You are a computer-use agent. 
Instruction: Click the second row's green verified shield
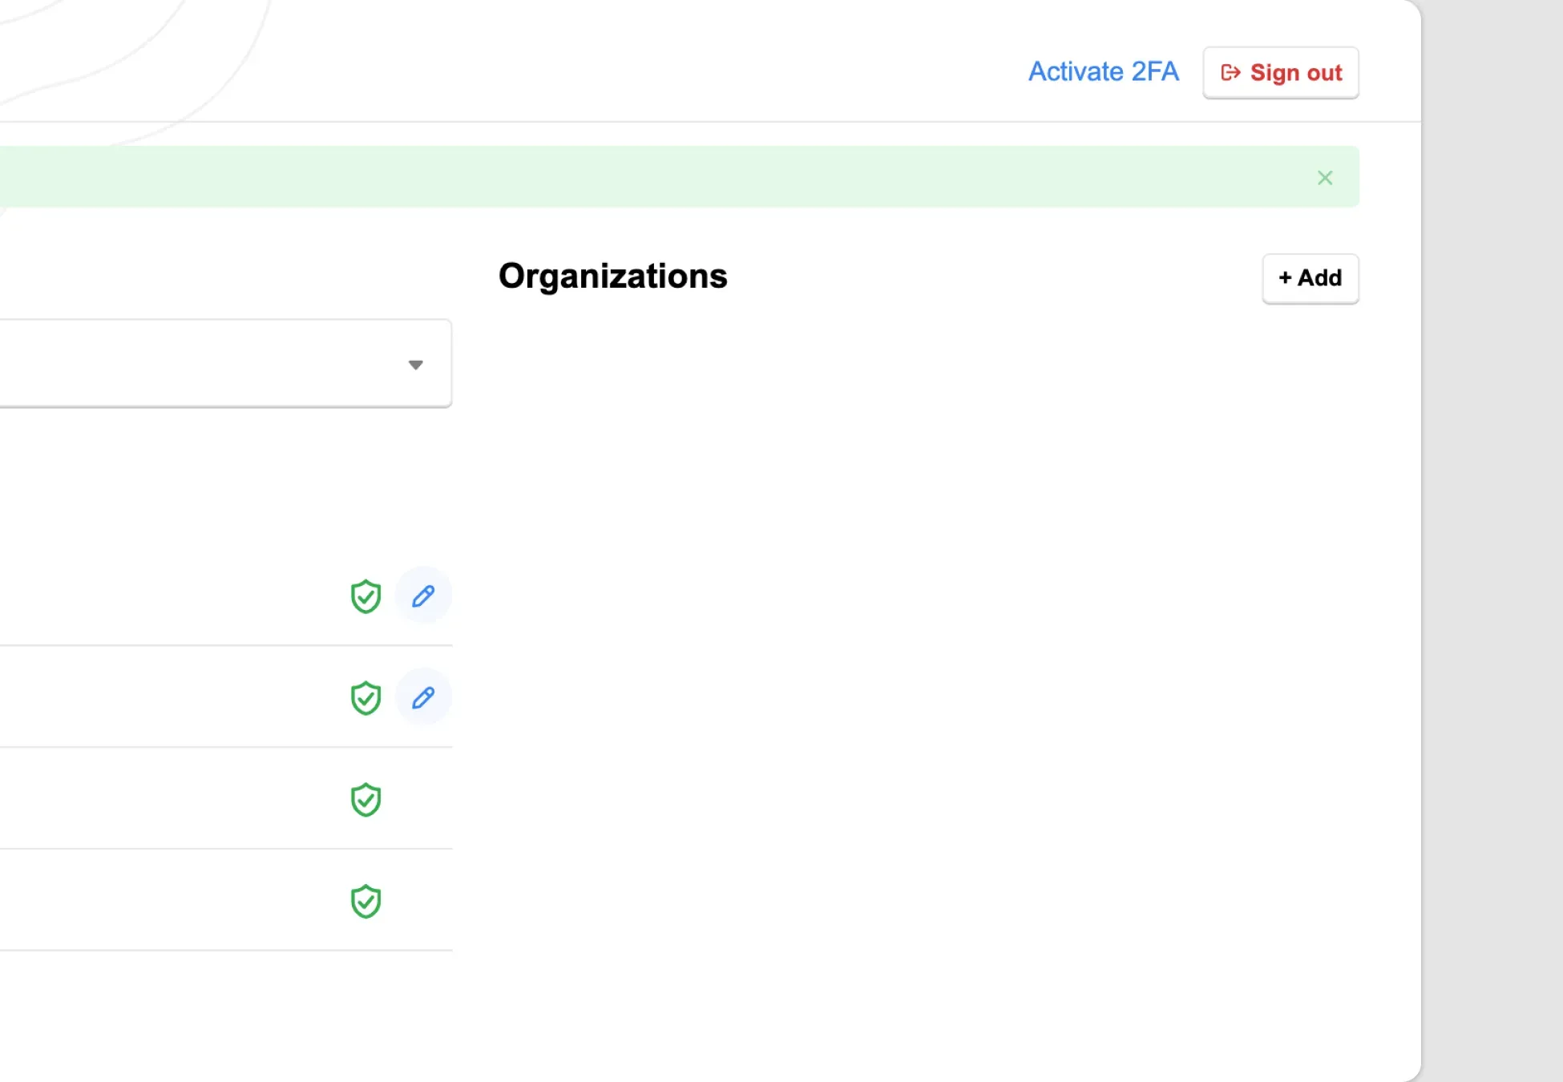[366, 698]
